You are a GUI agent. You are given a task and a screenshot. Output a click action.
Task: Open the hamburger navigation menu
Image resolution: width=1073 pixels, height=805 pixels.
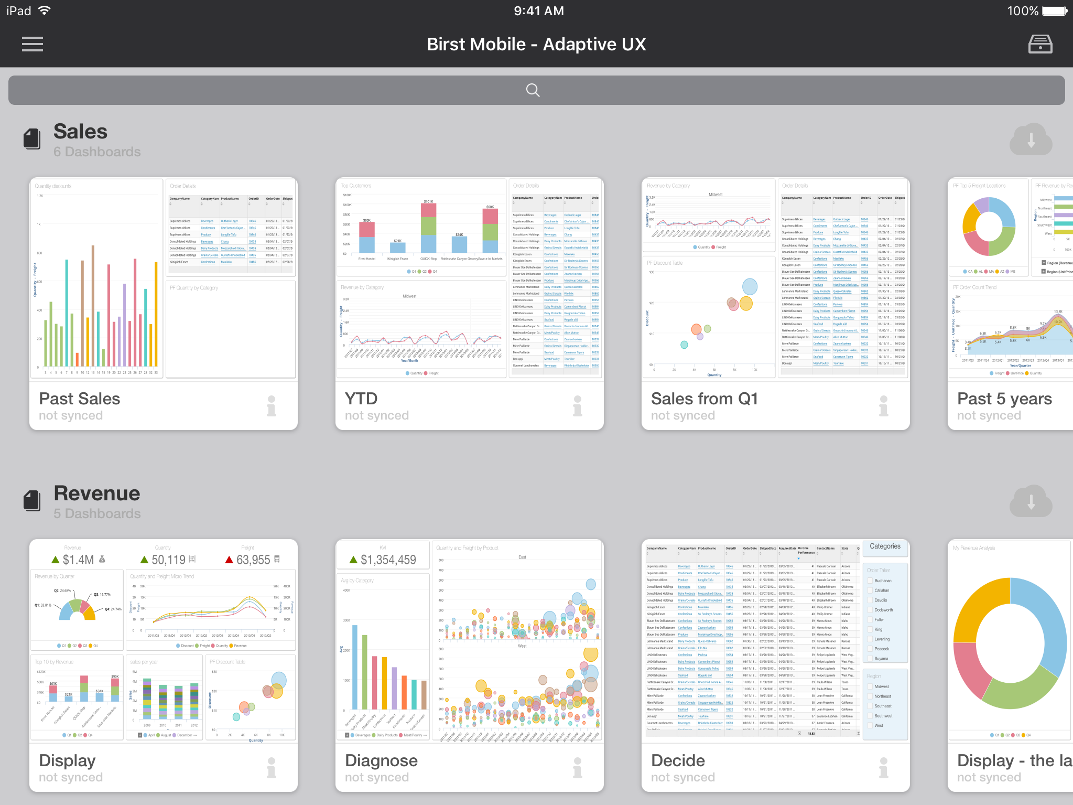(x=32, y=44)
